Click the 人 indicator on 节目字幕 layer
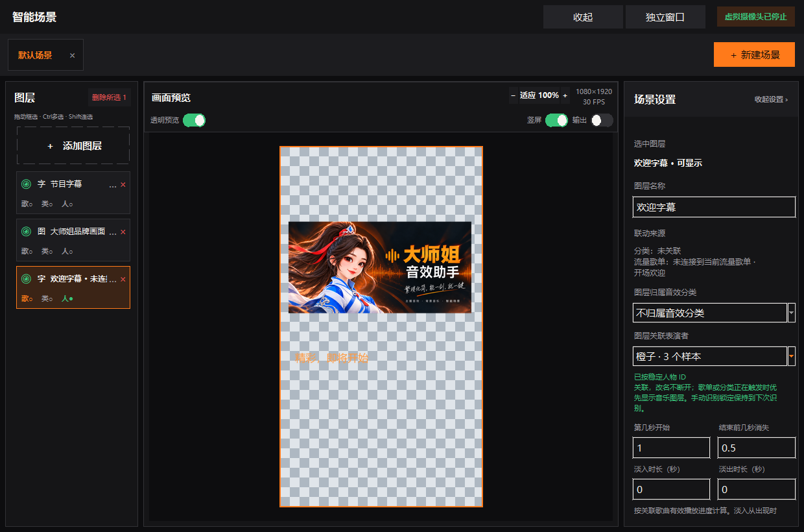Image resolution: width=804 pixels, height=532 pixels. coord(67,204)
